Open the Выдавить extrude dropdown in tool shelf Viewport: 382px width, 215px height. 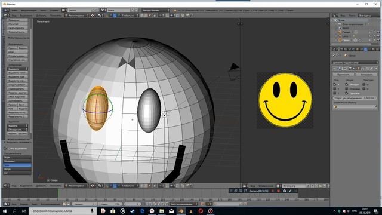tap(17, 69)
